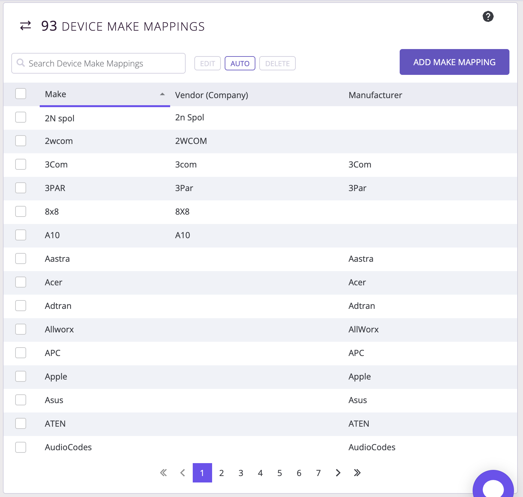Check the Asus row checkbox
This screenshot has height=497, width=523.
click(21, 400)
